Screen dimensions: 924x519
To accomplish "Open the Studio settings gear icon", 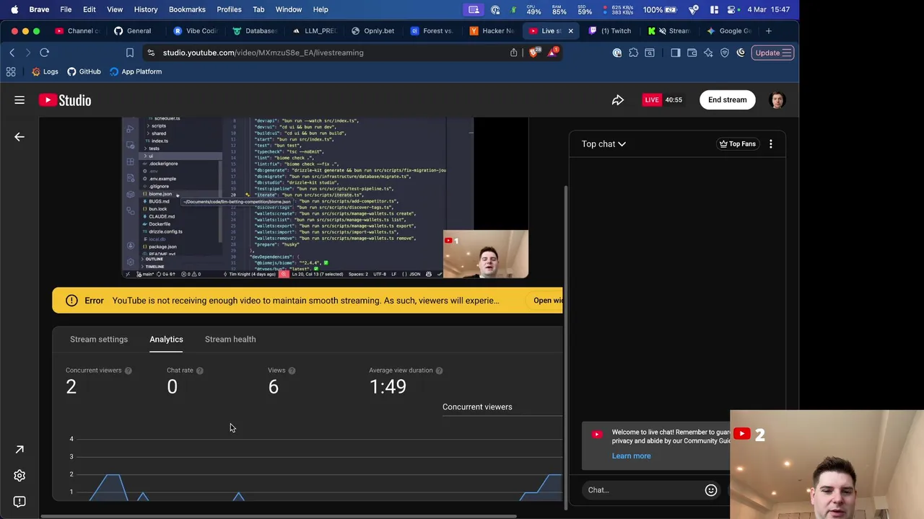I will coord(19,475).
